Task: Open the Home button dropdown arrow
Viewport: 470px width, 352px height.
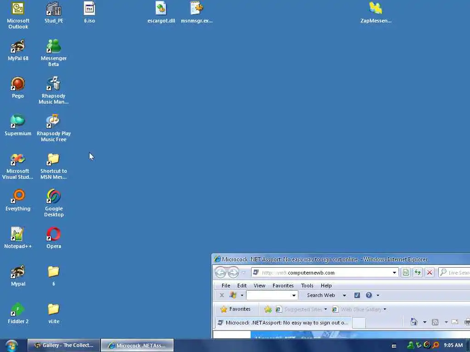Action: [425, 322]
